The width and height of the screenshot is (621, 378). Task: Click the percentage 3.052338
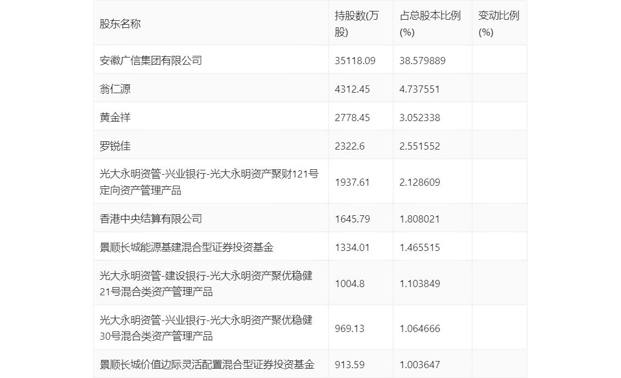pyautogui.click(x=419, y=118)
